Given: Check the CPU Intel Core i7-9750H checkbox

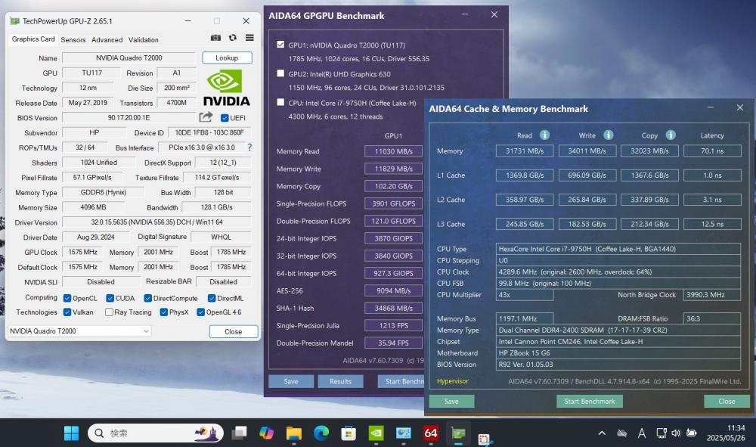Looking at the screenshot, I should pos(280,102).
